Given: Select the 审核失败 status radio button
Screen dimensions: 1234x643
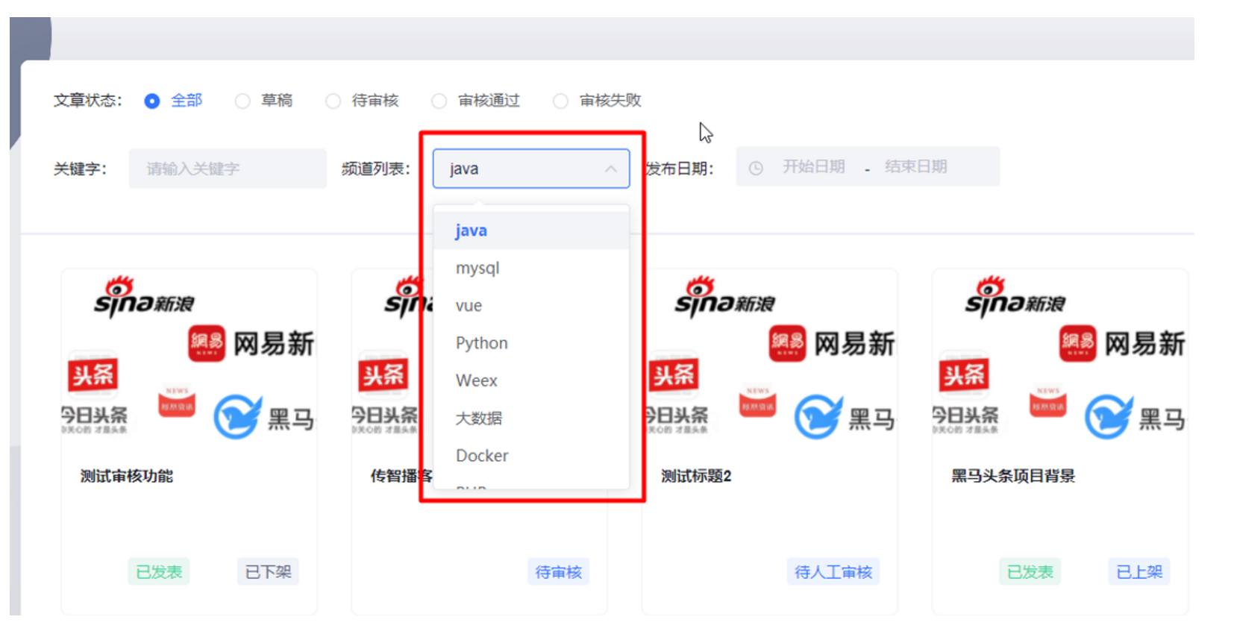Looking at the screenshot, I should 560,101.
